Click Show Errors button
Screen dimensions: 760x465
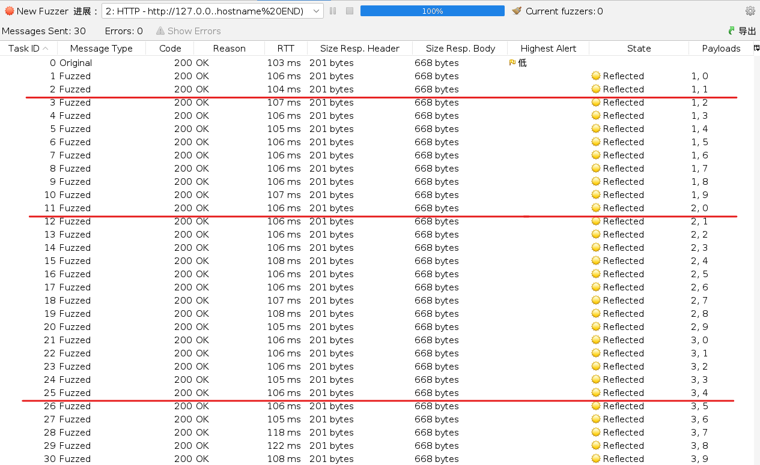(188, 31)
